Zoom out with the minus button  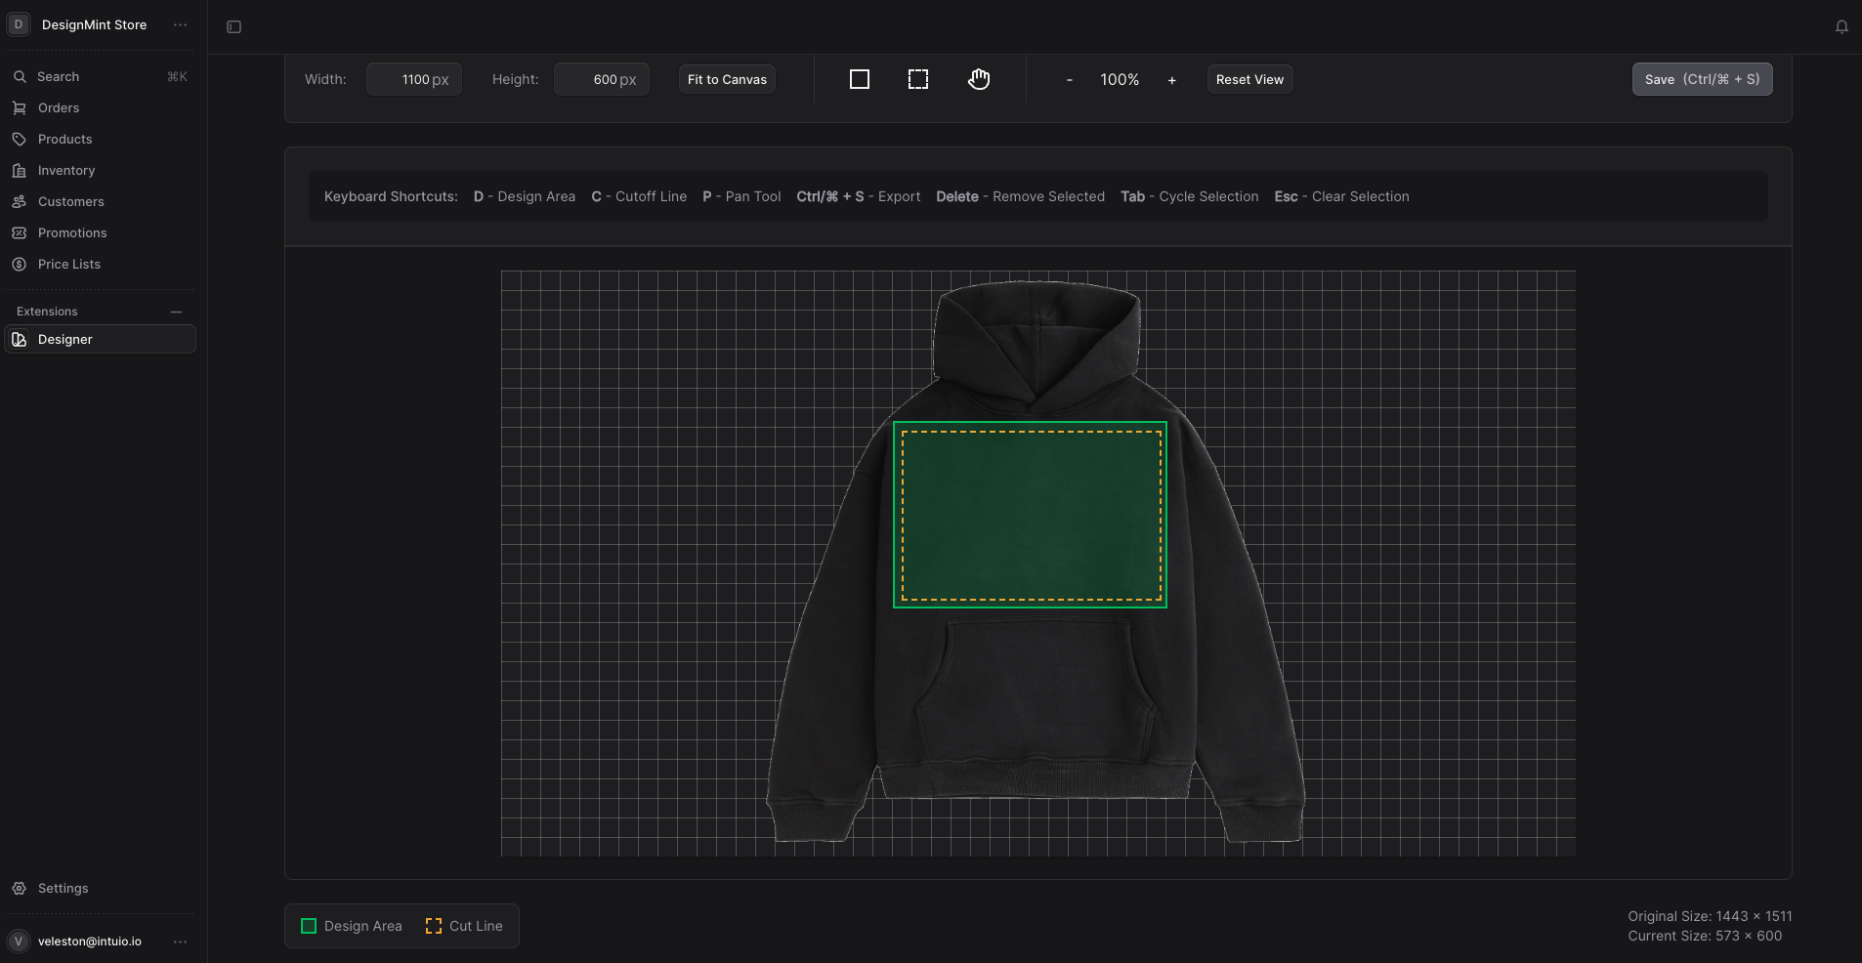[1070, 80]
